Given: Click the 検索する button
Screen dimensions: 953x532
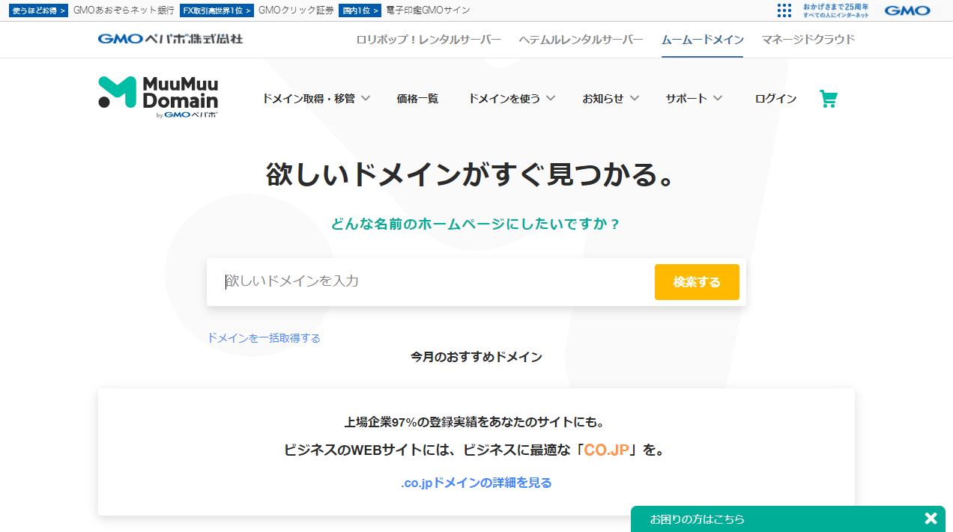Looking at the screenshot, I should point(697,282).
